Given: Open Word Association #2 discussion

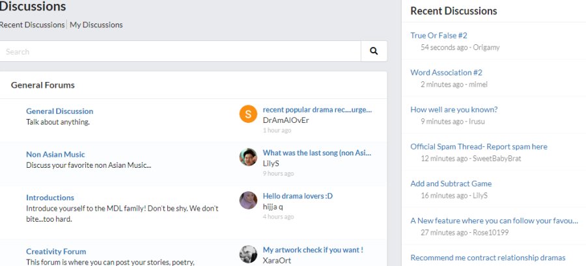Looking at the screenshot, I should click(446, 72).
